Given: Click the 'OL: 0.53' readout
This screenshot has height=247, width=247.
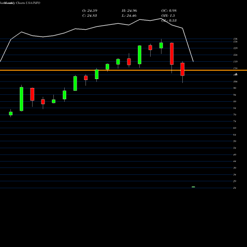Looking at the screenshot, I should point(169,20).
